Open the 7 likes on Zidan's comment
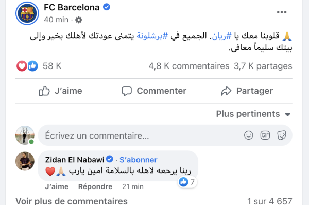 pyautogui.click(x=187, y=182)
